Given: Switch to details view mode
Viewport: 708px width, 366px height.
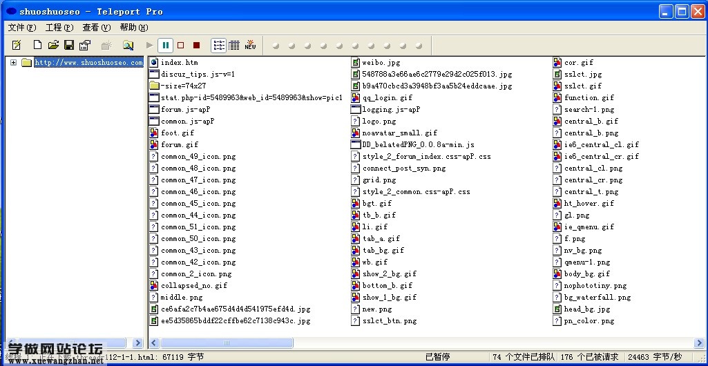Looking at the screenshot, I should (234, 46).
